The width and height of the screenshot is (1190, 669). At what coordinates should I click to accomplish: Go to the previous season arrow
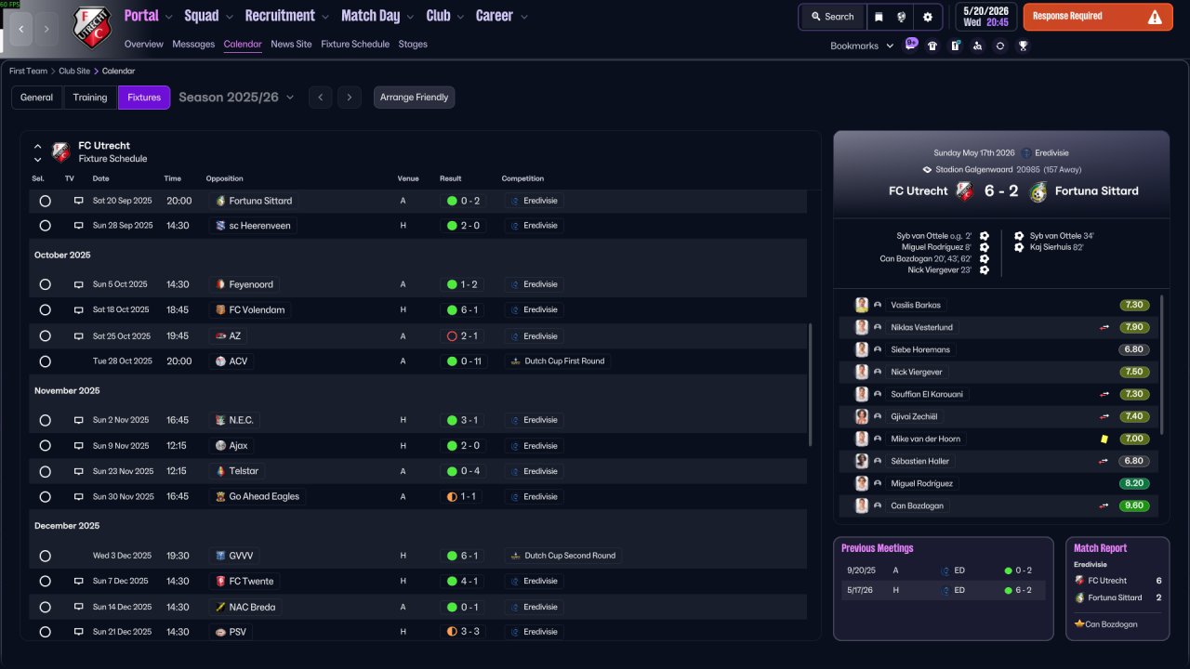coord(320,98)
